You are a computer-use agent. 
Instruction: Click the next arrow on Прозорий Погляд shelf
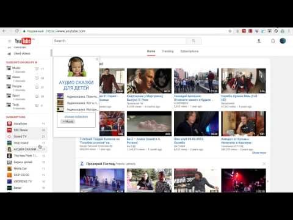[268, 181]
